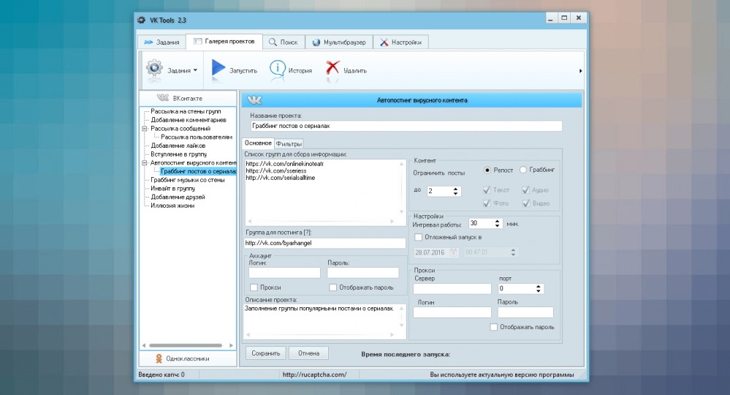Screen dimensions: 730x395
Task: Click the Мультибраузер globe tab icon
Action: point(316,42)
